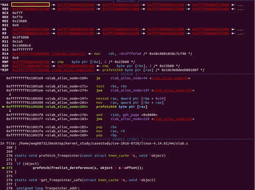
Task: Select the 'test rbx, rbx' instruction
Action: [x=111, y=86]
